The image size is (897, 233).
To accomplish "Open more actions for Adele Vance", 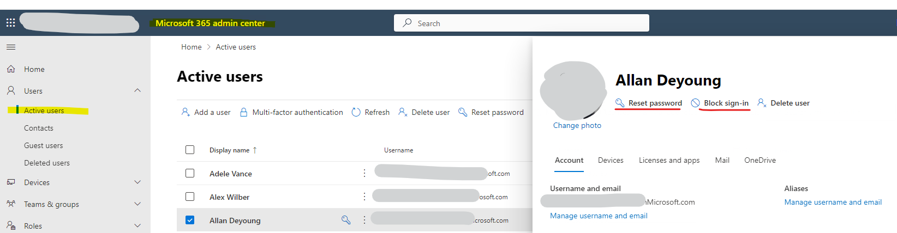I will click(x=364, y=173).
